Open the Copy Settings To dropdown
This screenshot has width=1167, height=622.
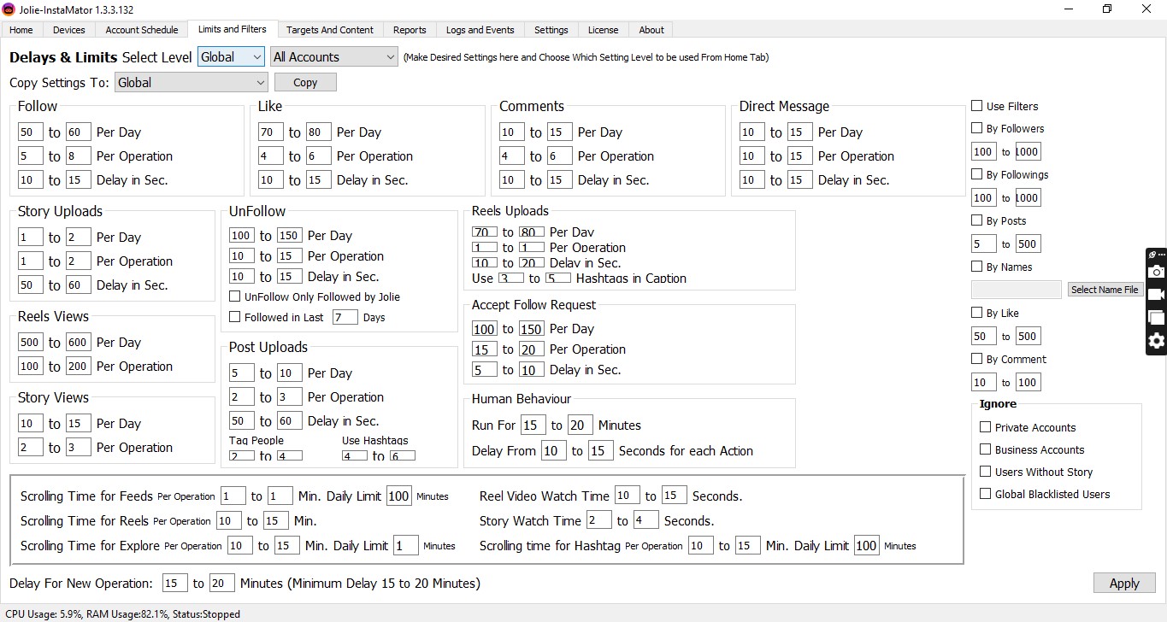tap(191, 83)
